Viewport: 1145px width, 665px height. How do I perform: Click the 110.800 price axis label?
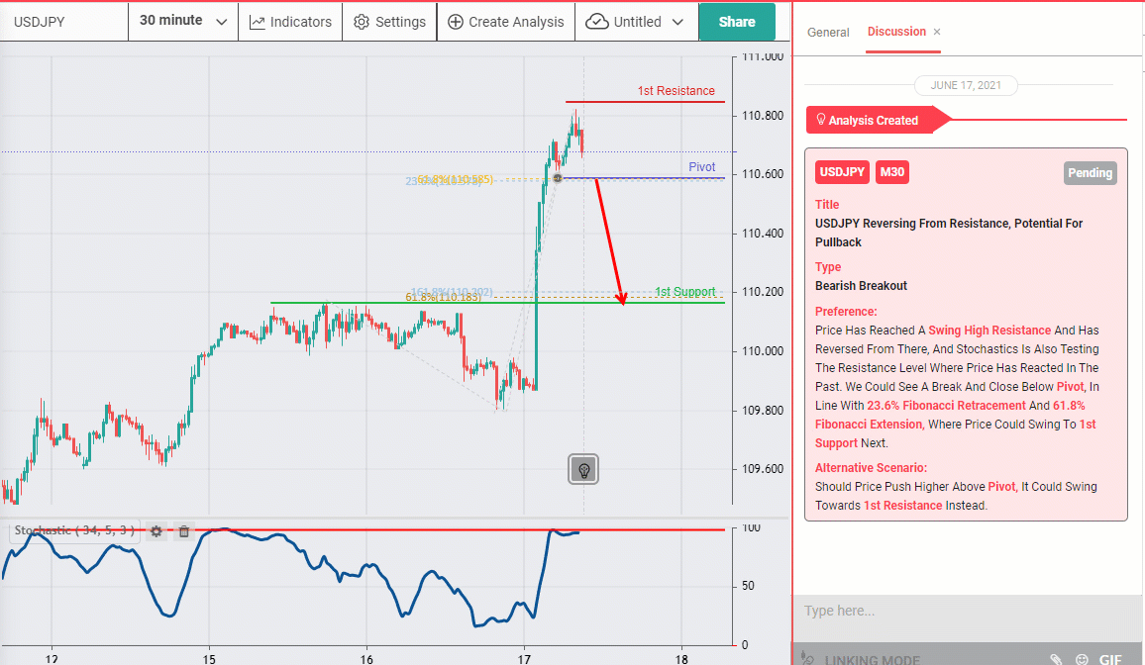[x=763, y=115]
